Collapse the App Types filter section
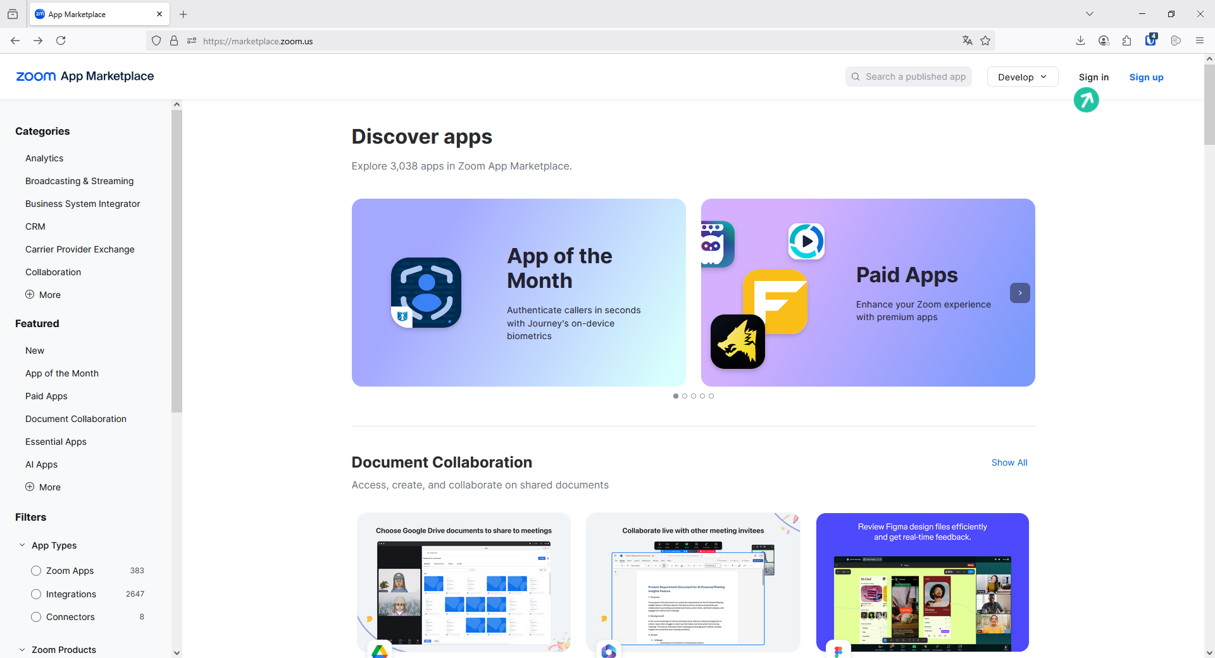This screenshot has height=658, width=1215. pyautogui.click(x=48, y=545)
